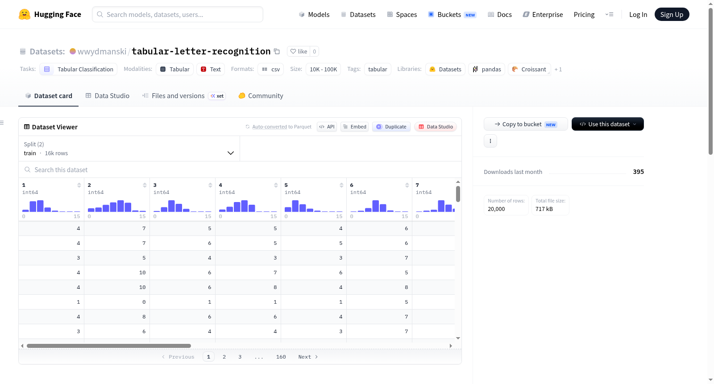Image resolution: width=714 pixels, height=384 pixels.
Task: Click the column 2 histogram distribution bar
Action: [117, 206]
